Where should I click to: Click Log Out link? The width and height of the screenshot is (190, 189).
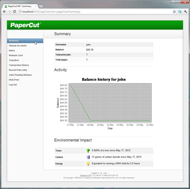click(x=13, y=85)
